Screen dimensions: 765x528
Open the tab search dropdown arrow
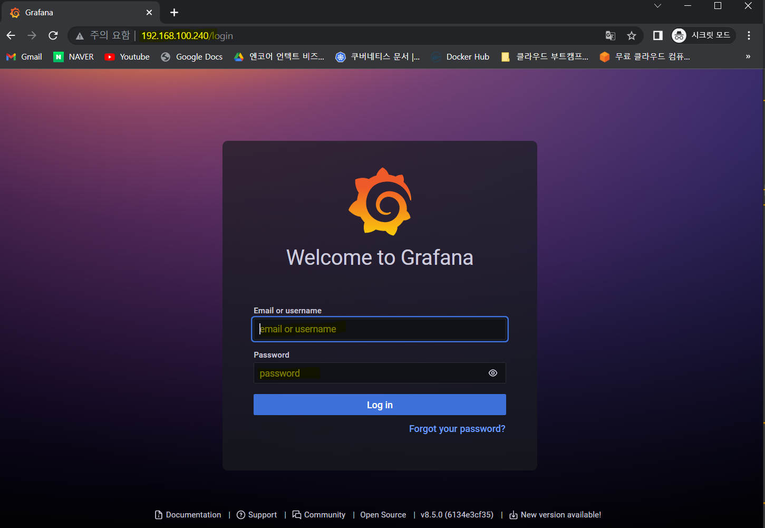(x=657, y=6)
